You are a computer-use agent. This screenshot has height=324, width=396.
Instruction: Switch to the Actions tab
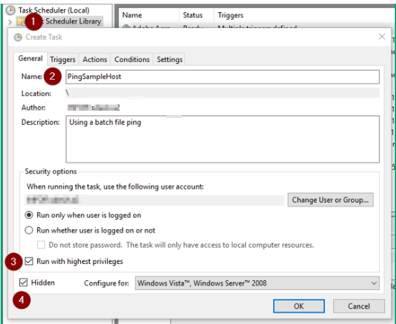[x=95, y=60]
